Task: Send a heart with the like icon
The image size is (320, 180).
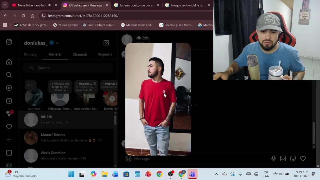Action: point(303,158)
